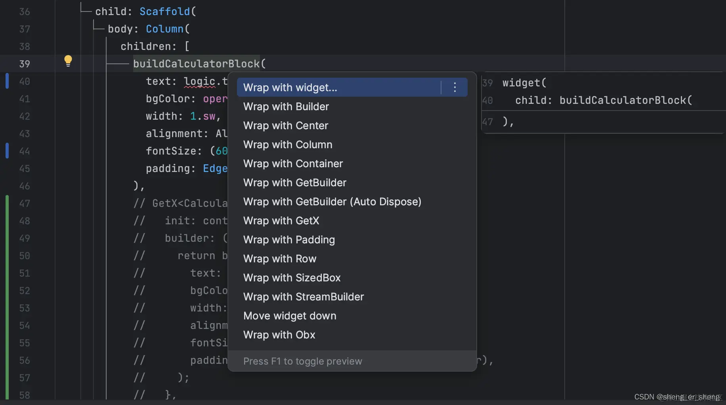726x405 pixels.
Task: Click line number 39 in the gutter
Action: tap(25, 64)
